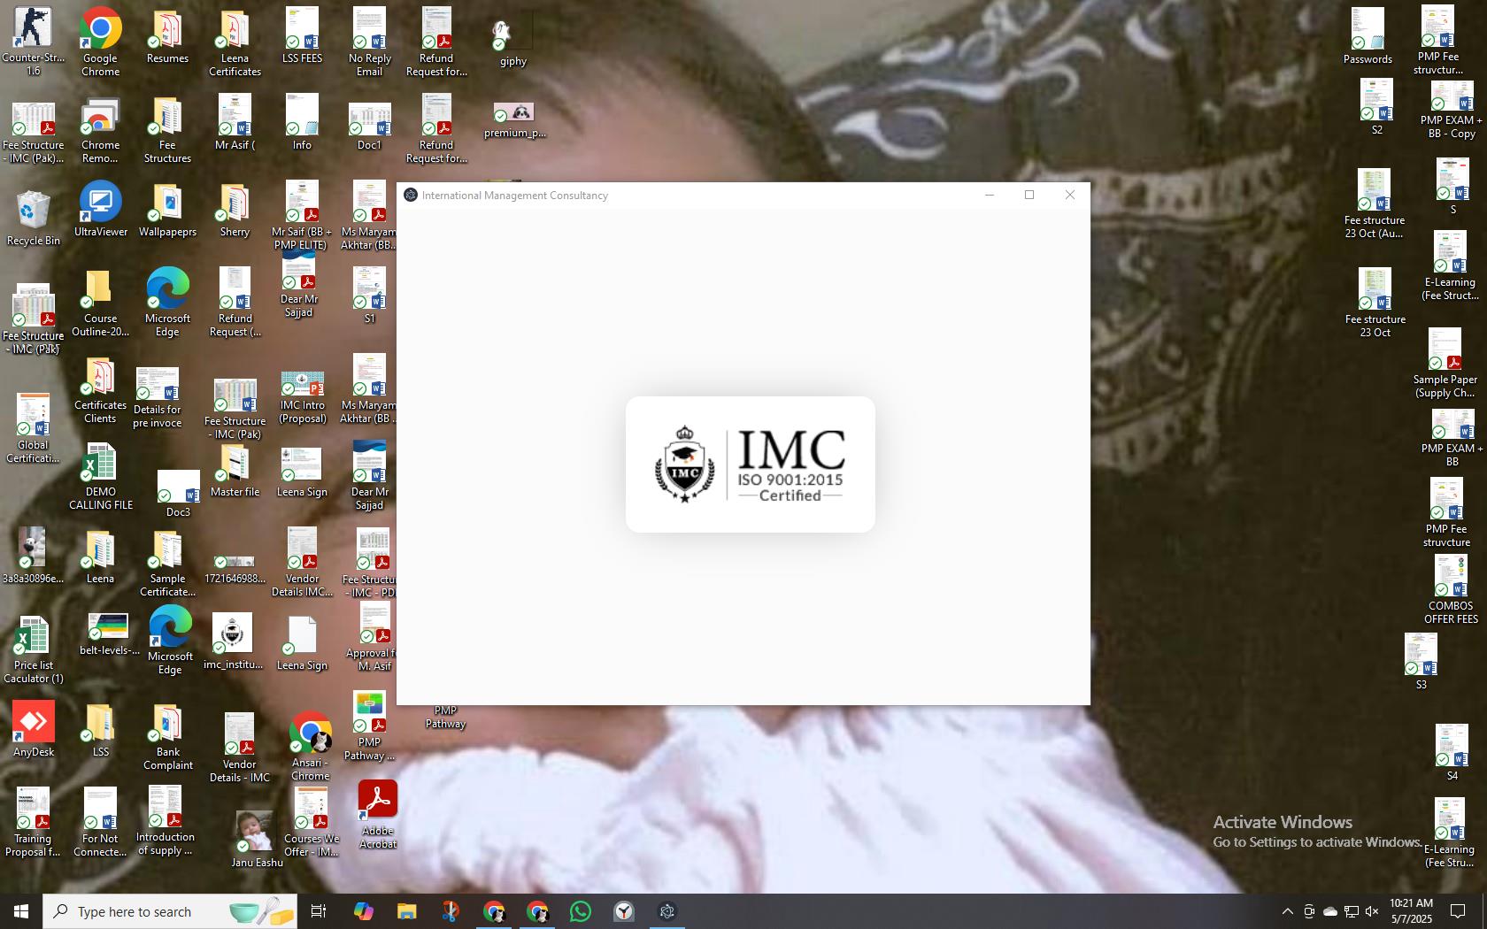1487x929 pixels.
Task: Open the Fee structure 23 Oct (Au... file
Action: click(1374, 203)
